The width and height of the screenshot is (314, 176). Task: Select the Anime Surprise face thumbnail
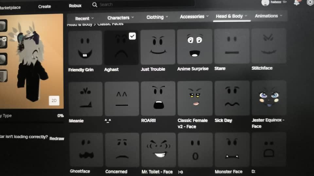pos(195,47)
